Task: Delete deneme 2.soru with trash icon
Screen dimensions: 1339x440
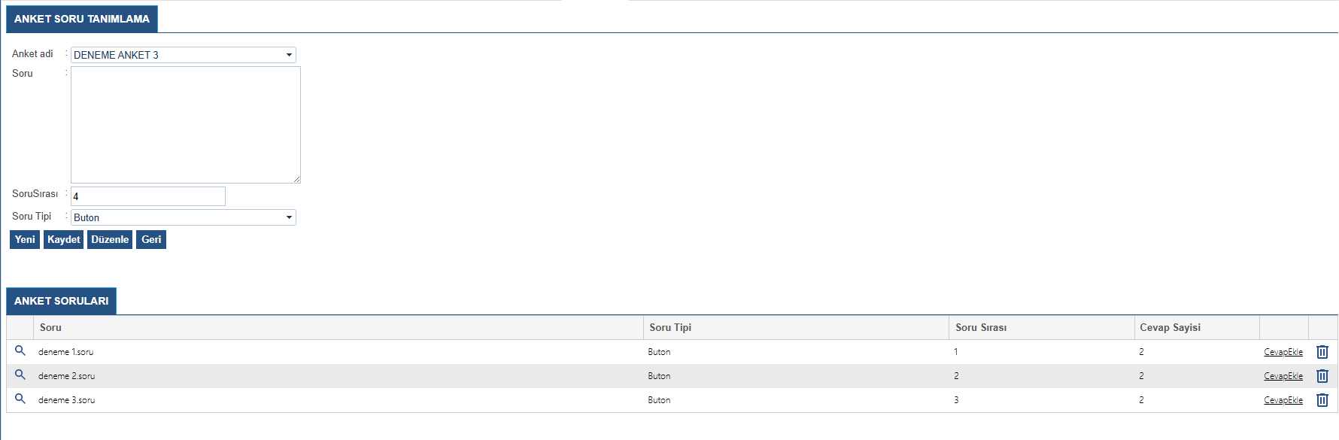Action: [1322, 376]
